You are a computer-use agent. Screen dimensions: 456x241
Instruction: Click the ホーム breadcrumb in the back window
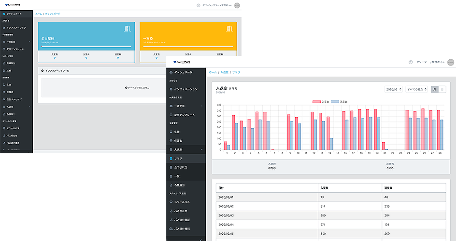click(39, 14)
